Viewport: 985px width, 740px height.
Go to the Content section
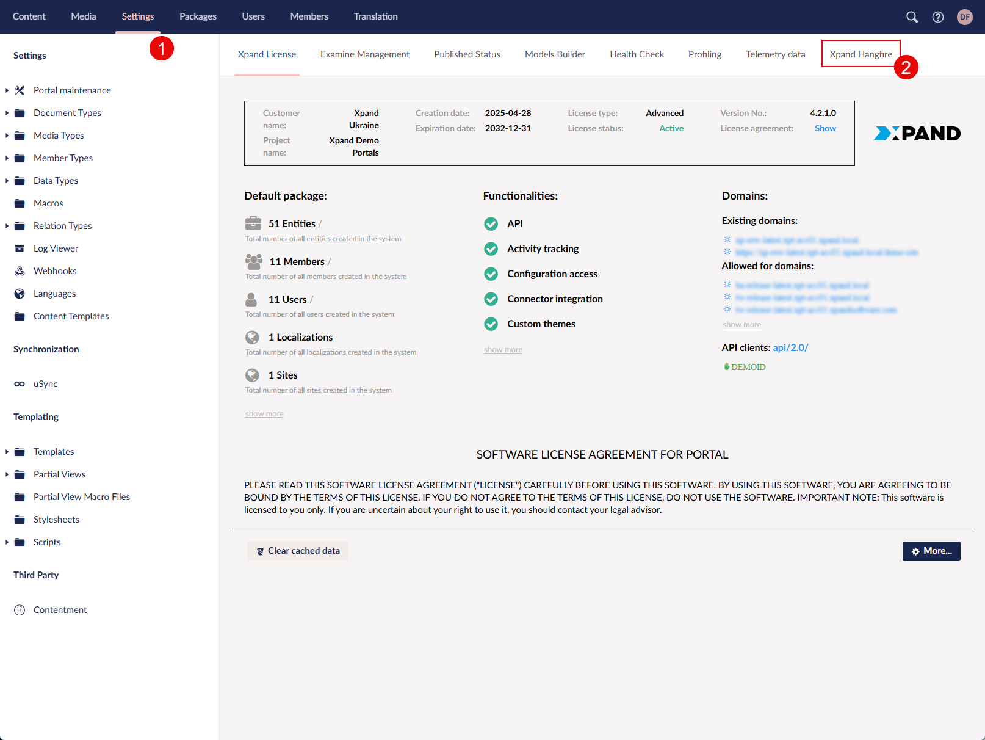29,16
